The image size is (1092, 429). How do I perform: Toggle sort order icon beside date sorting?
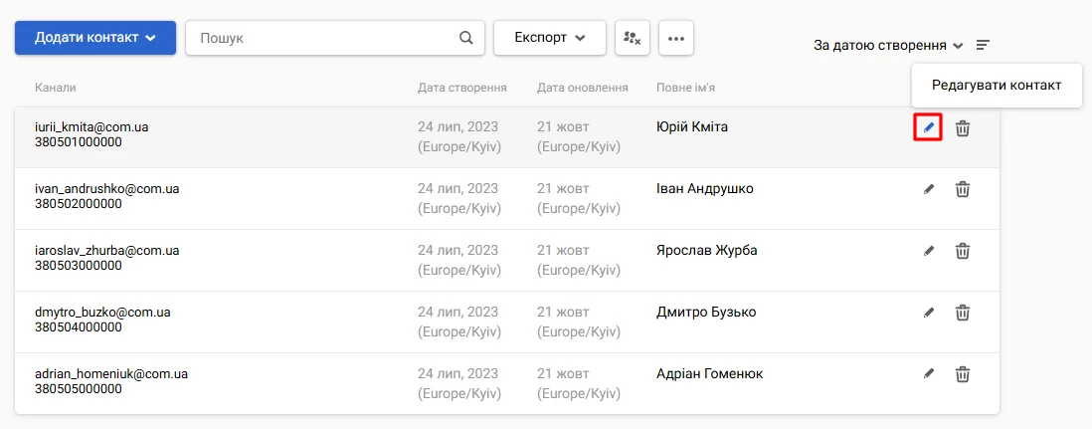point(983,46)
